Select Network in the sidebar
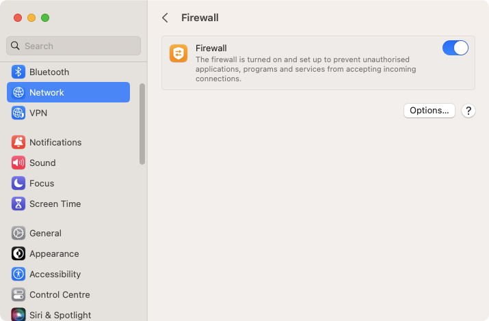Viewport: 489px width, 321px height. tap(68, 92)
